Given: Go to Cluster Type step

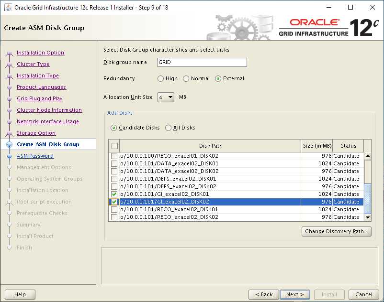Looking at the screenshot, I should point(33,64).
